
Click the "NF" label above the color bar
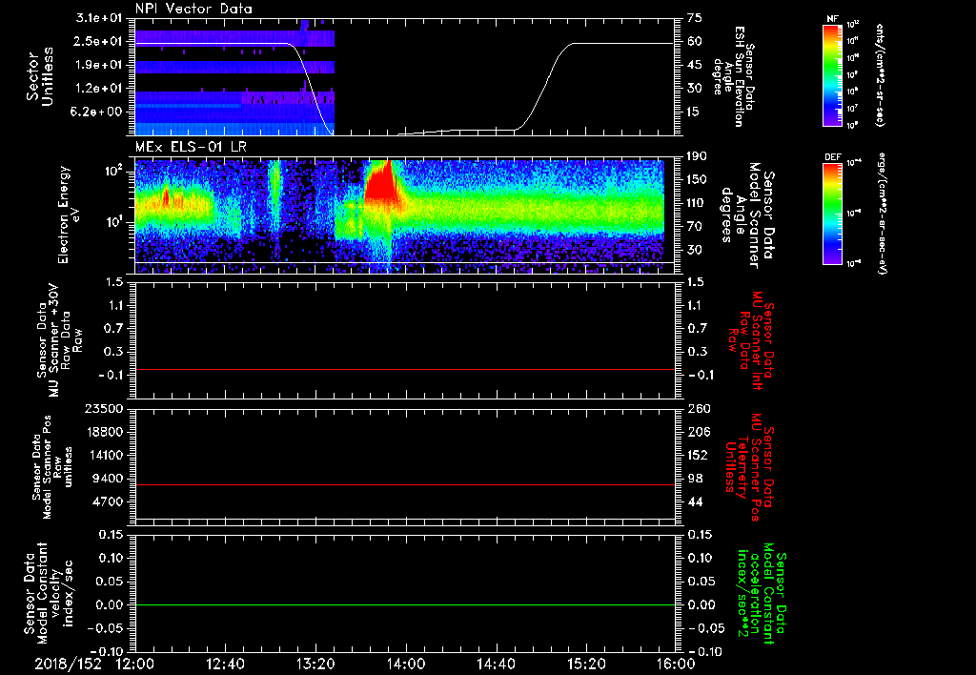[833, 19]
